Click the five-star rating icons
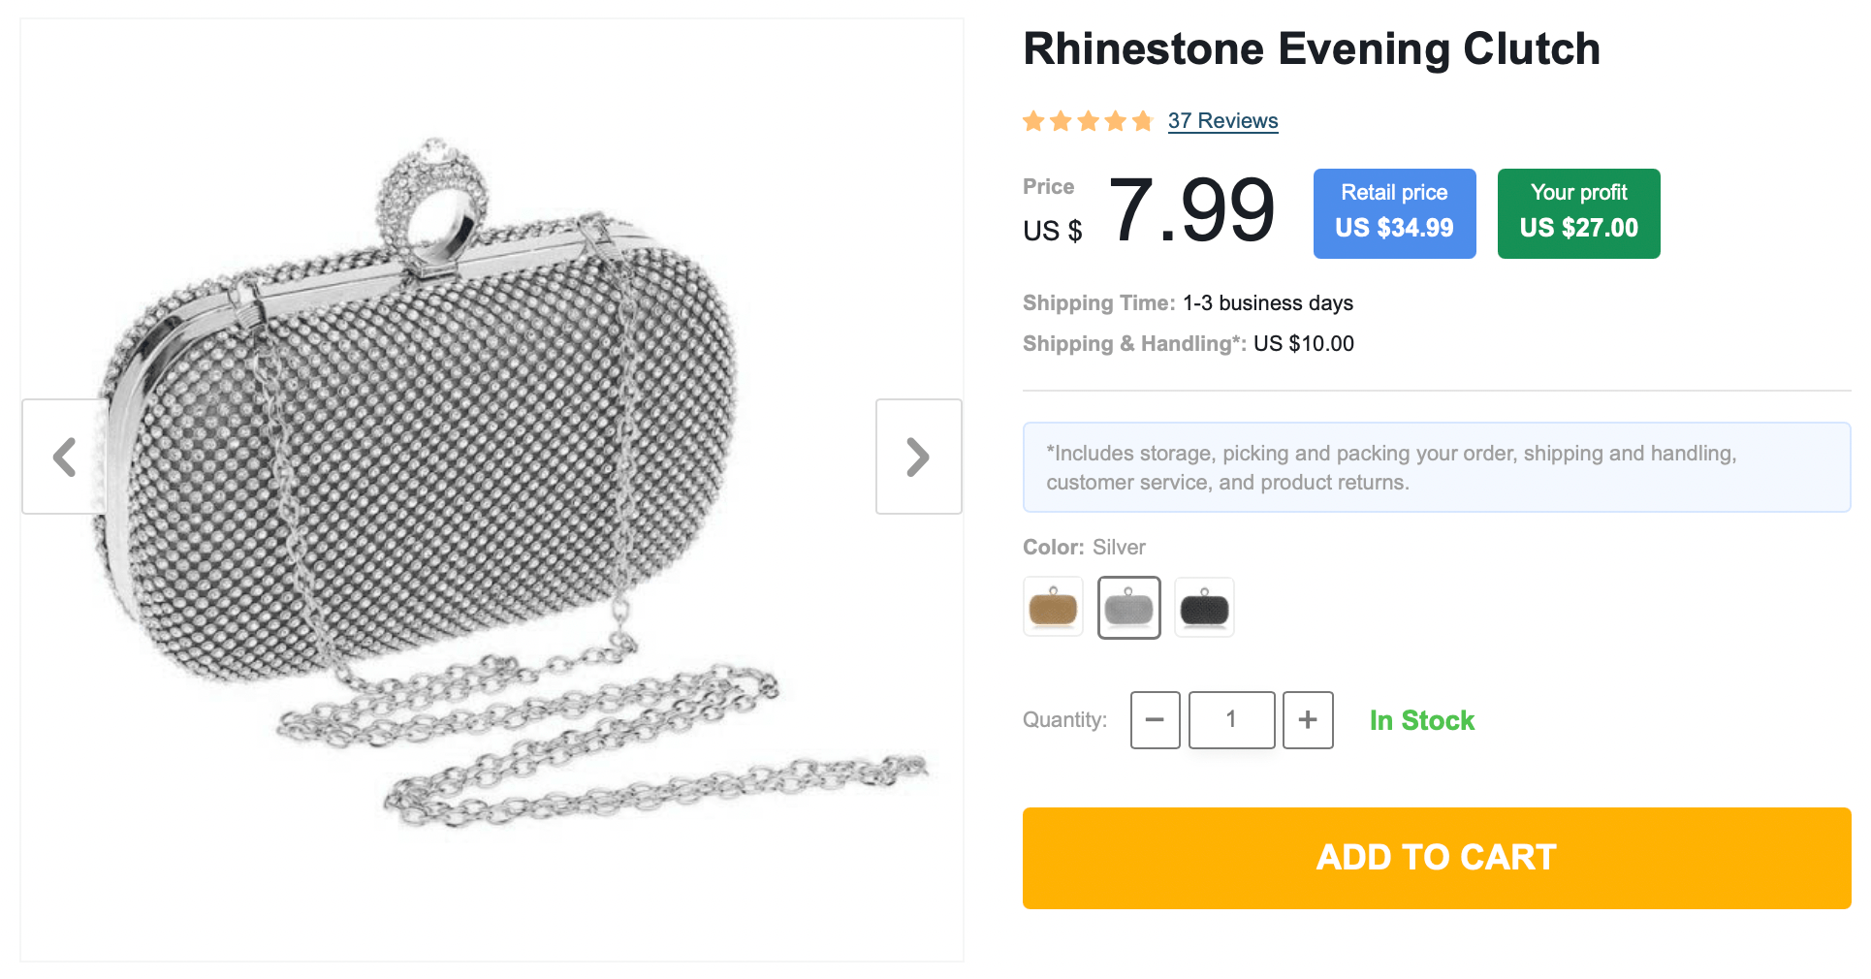Screen dimensions: 1871x979 point(1087,121)
